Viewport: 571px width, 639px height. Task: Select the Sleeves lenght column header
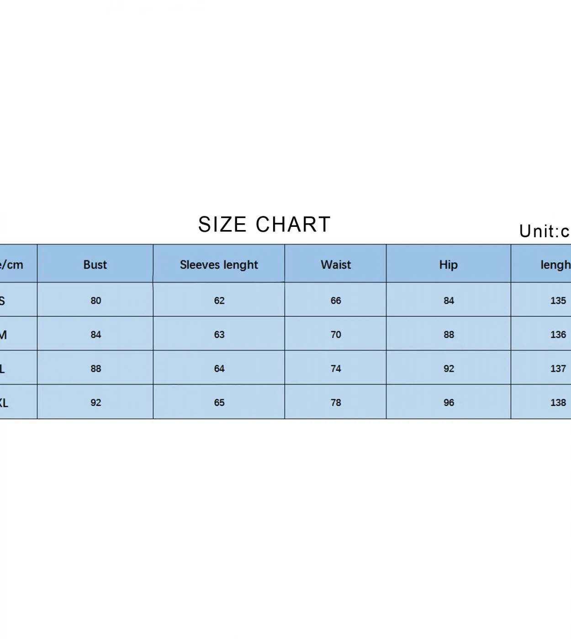pos(219,265)
